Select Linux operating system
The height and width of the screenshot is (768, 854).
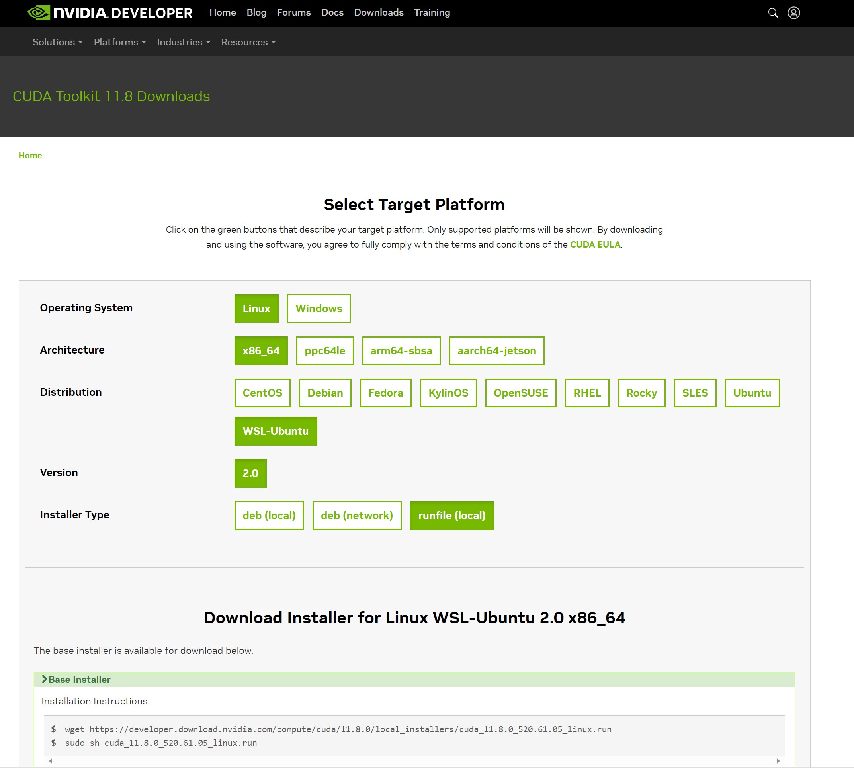coord(256,309)
